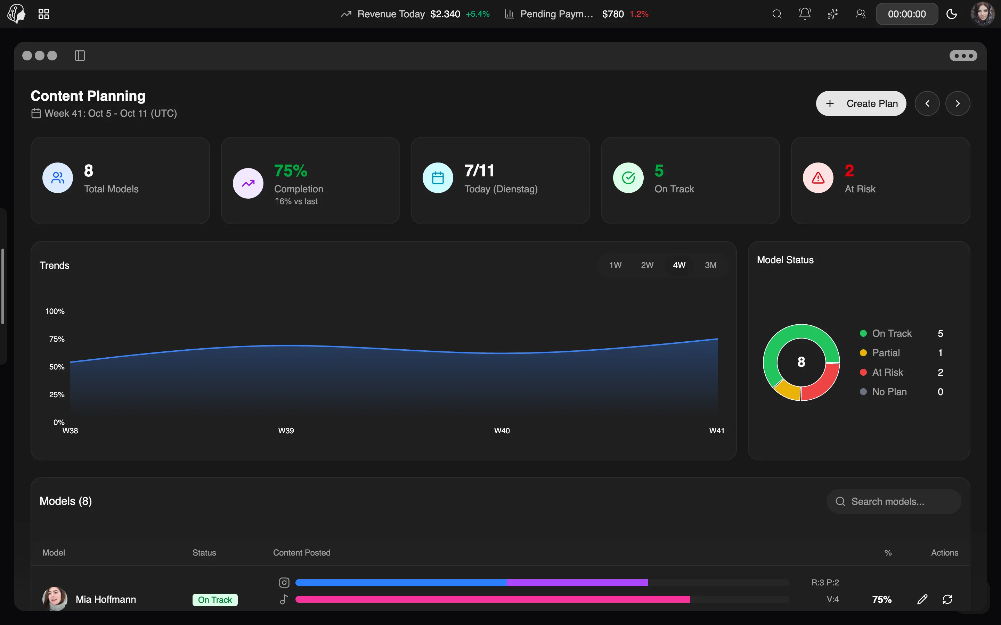Screen dimensions: 1001x625
Task: Click the Status column header
Action: (x=204, y=553)
